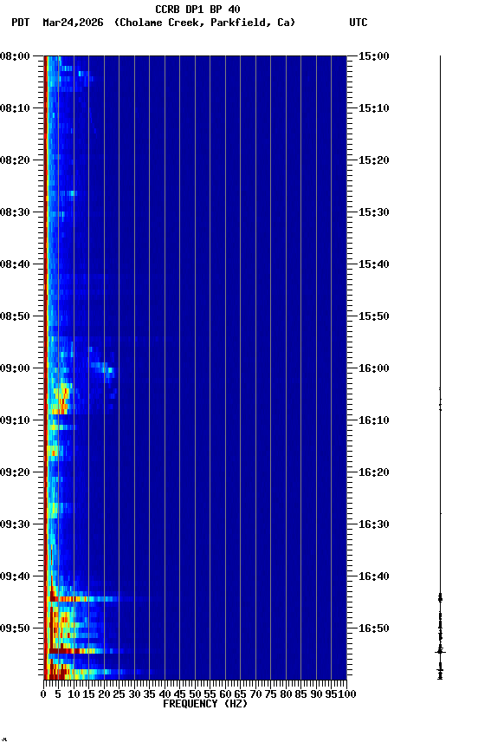Click the "08:10" PDT time label
This screenshot has width=478, height=749.
pyautogui.click(x=15, y=108)
